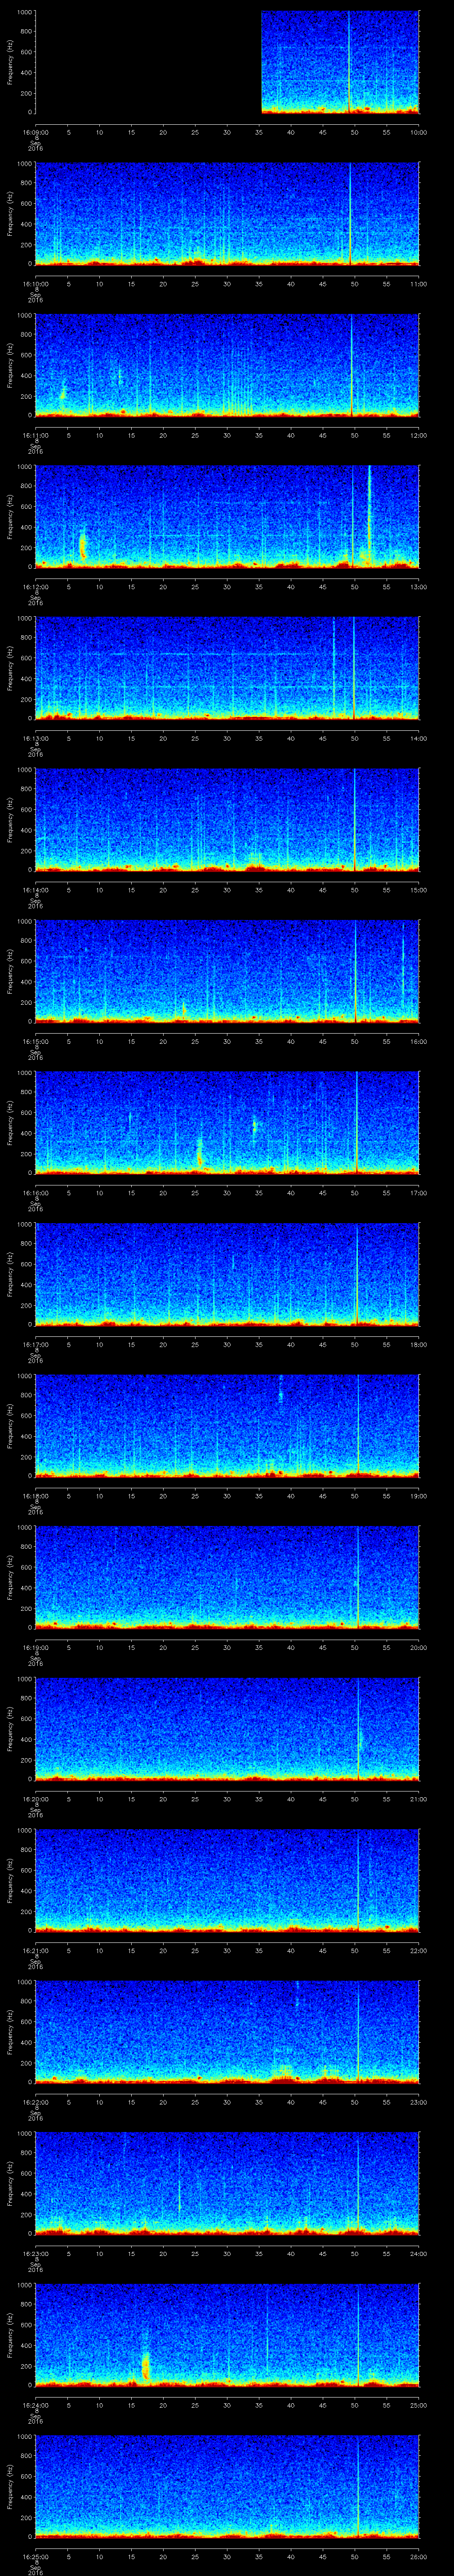Click the Frequency (Hz) axis label of the 16:09:00 panel
This screenshot has height=2576, width=454.
10,62
